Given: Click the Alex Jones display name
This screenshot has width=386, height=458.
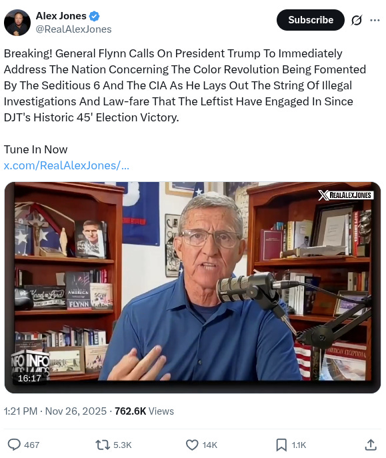Looking at the screenshot, I should [x=61, y=16].
